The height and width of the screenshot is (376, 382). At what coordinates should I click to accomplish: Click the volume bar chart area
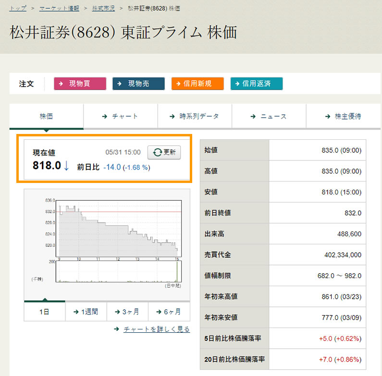[x=118, y=272]
